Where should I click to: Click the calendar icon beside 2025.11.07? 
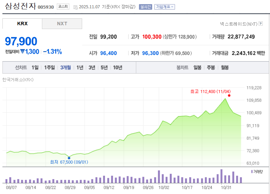tap(76, 7)
